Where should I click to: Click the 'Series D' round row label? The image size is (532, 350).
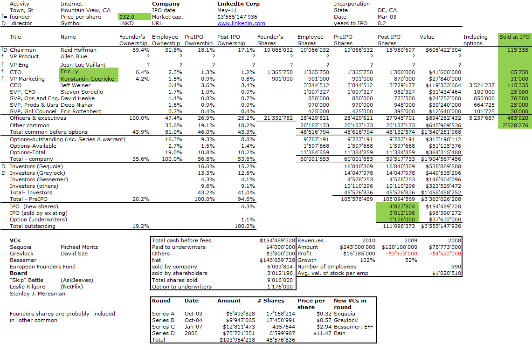[x=163, y=333]
